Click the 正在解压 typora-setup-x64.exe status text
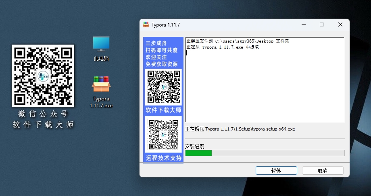The height and width of the screenshot is (196, 371). point(240,129)
